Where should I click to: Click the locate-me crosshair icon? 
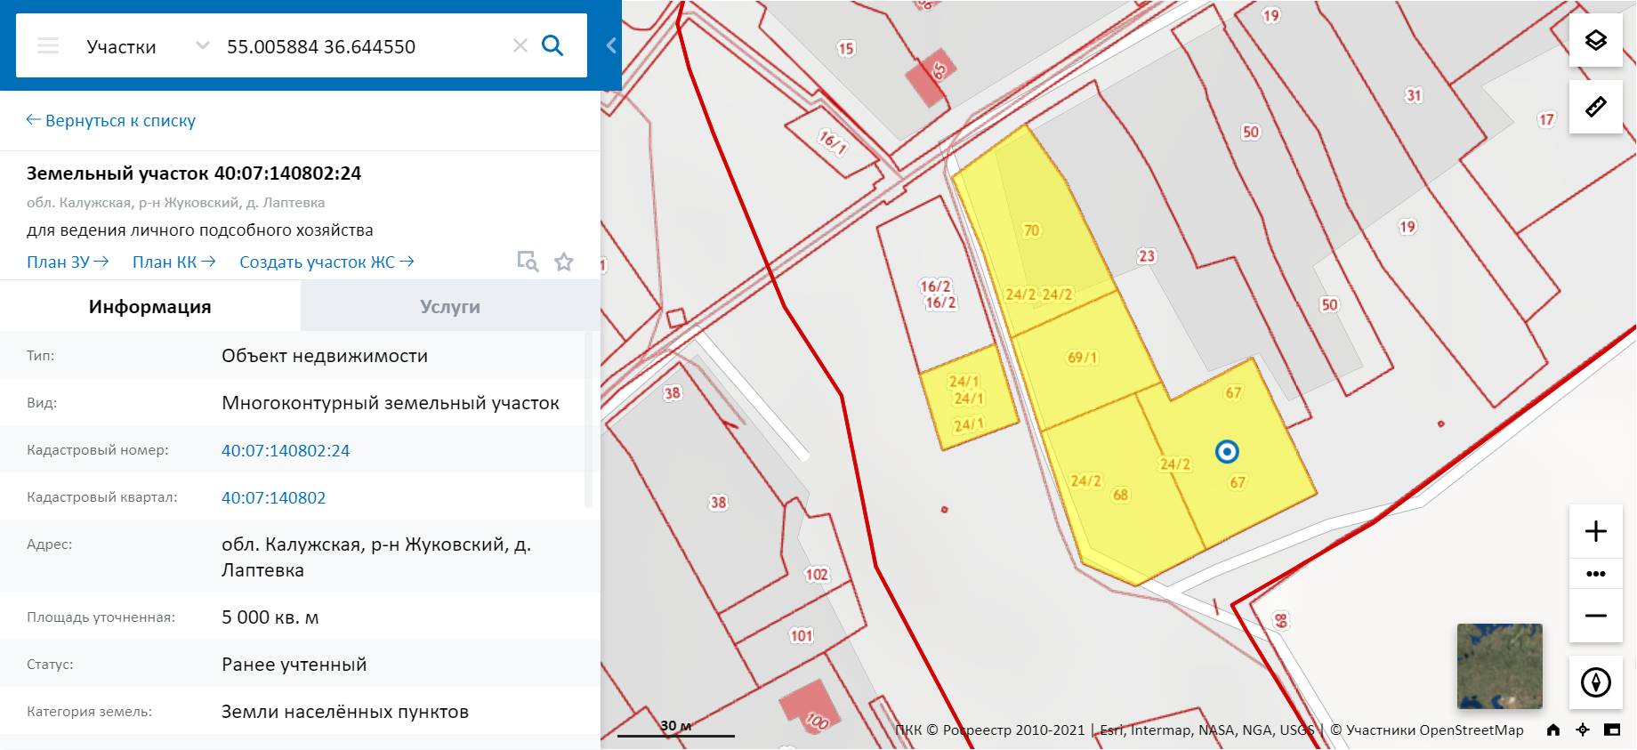(x=1583, y=730)
